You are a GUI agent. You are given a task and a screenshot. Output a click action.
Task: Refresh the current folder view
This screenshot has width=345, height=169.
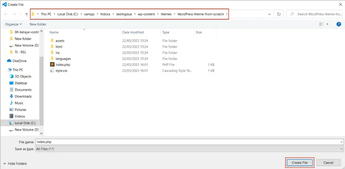tap(279, 14)
